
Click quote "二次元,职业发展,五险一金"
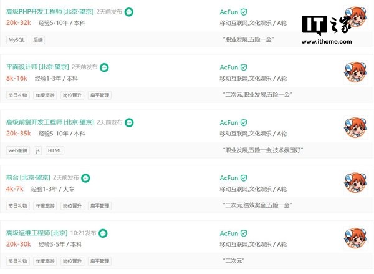coord(257,95)
